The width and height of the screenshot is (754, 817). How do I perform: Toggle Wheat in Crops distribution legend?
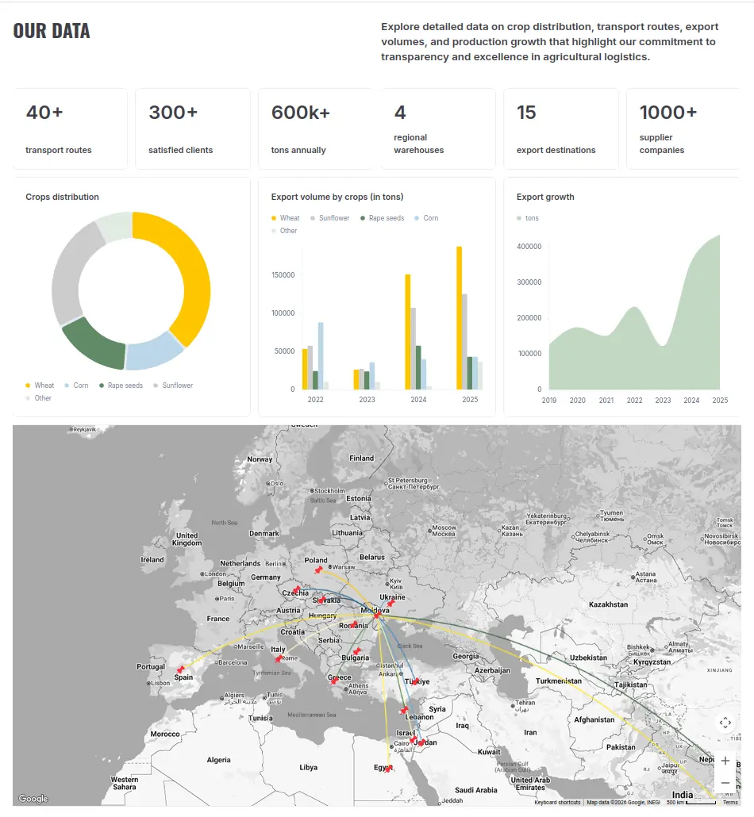(x=40, y=385)
